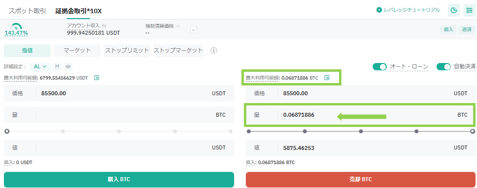Click the 詳細設定 label
Screen dimensions: 477x188
pyautogui.click(x=15, y=66)
